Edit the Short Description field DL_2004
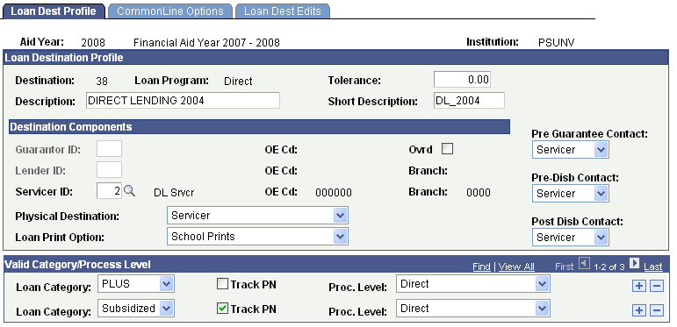This screenshot has height=327, width=677. [x=469, y=101]
